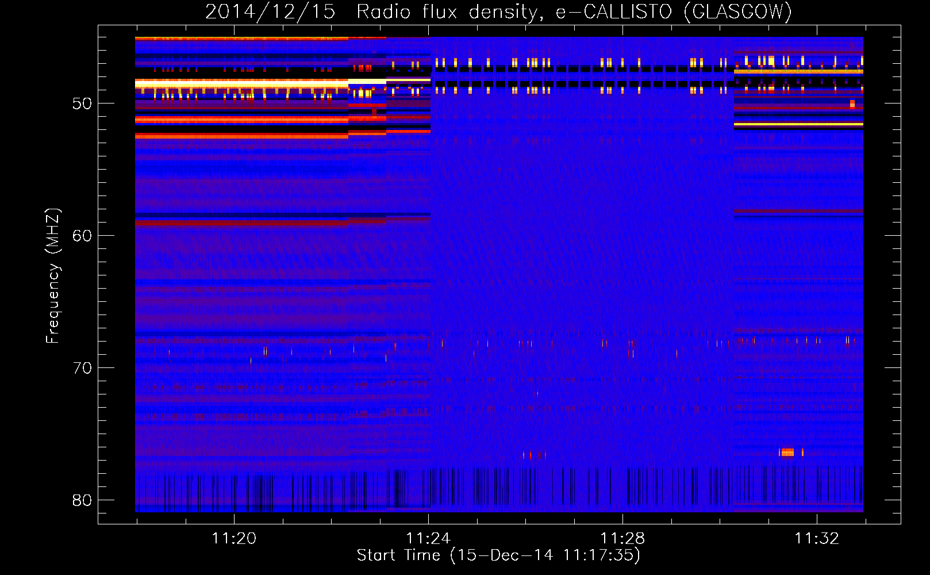The image size is (930, 575).
Task: Click the plot title "Radio flux density, e-CALLISTO (GLASGOW)"
Action: pos(574,12)
